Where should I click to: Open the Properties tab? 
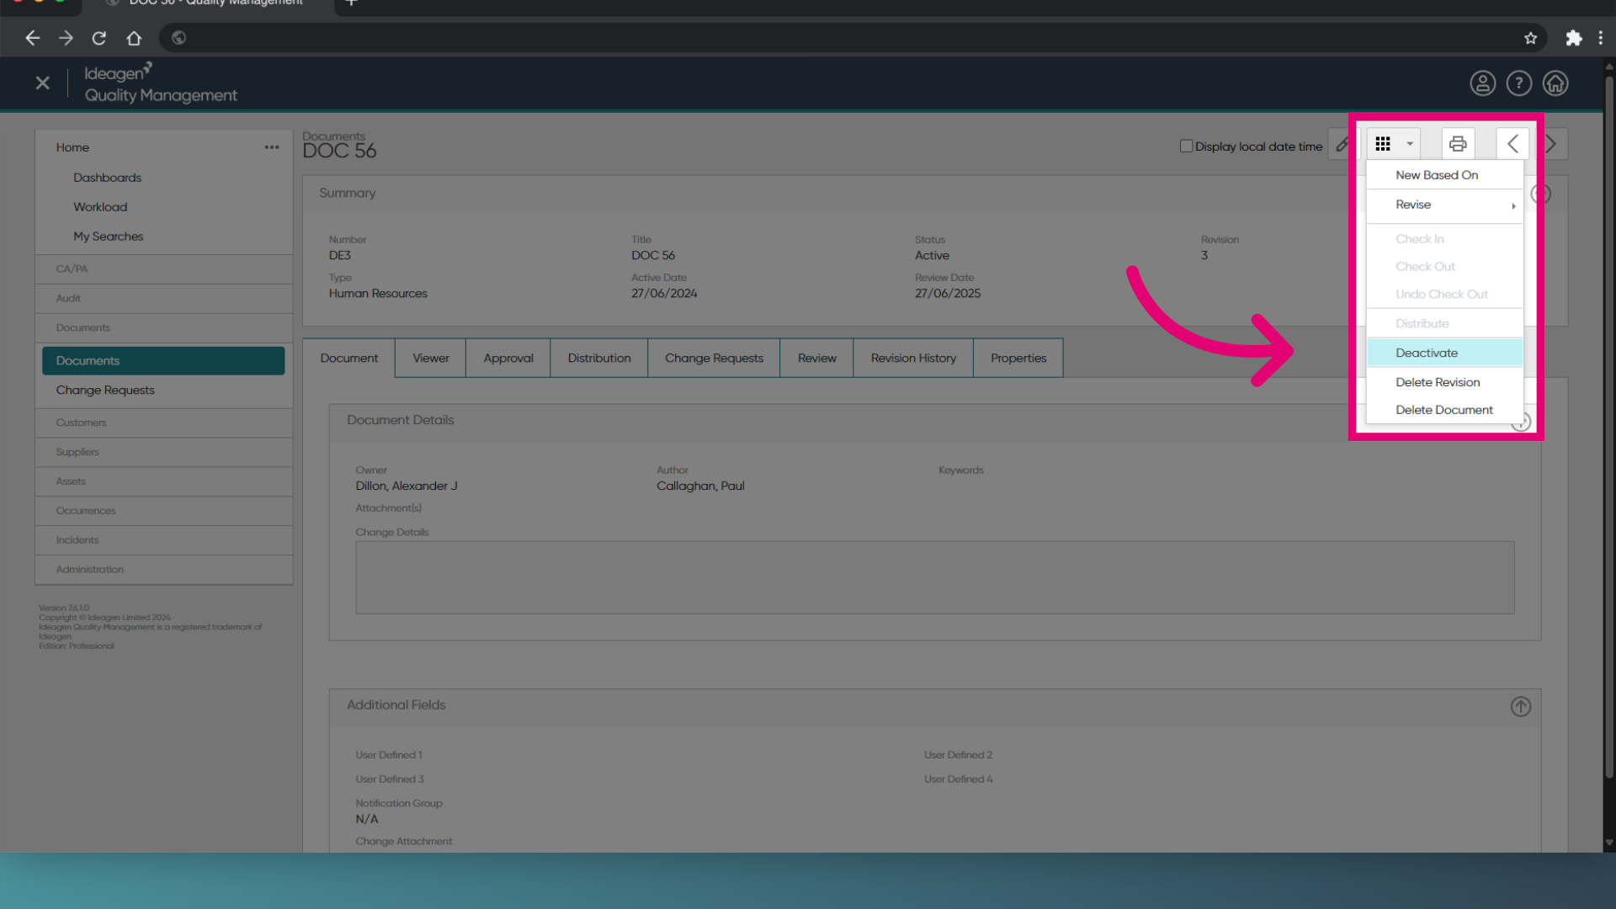pyautogui.click(x=1018, y=359)
